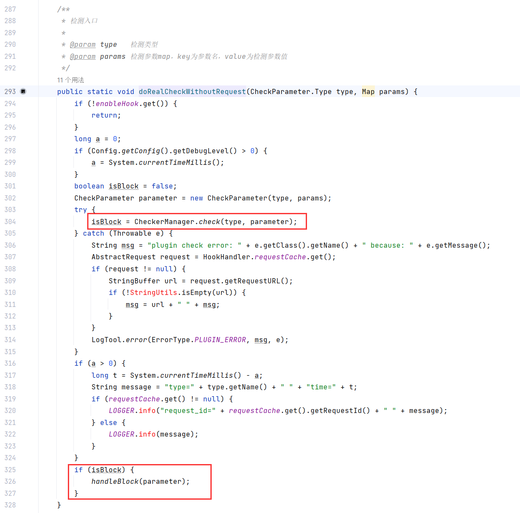Image resolution: width=520 pixels, height=513 pixels.
Task: Click line number 293 in the gutter
Action: (10, 91)
